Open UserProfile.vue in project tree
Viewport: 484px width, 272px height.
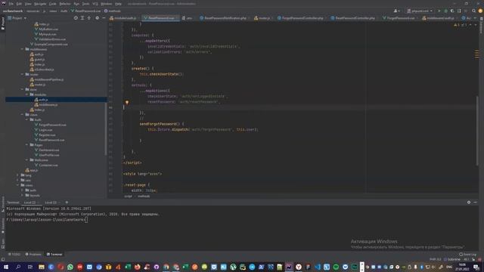pyautogui.click(x=47, y=155)
